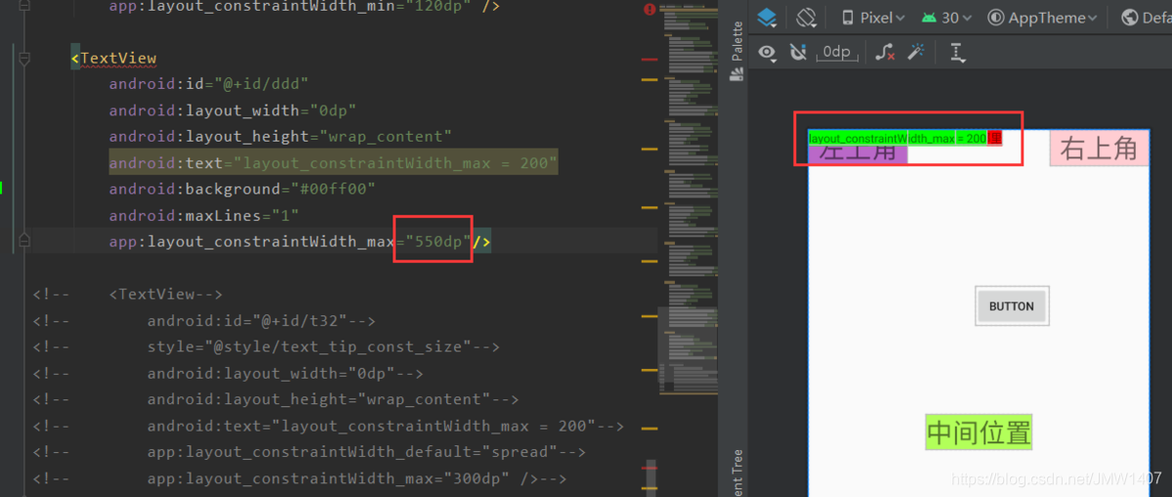This screenshot has height=497, width=1172.
Task: Click android:maxLines="1" attribute
Action: click(x=204, y=215)
